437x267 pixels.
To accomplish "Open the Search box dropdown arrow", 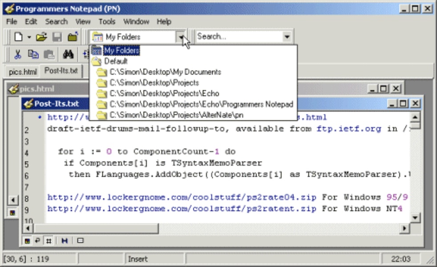I will coord(287,36).
